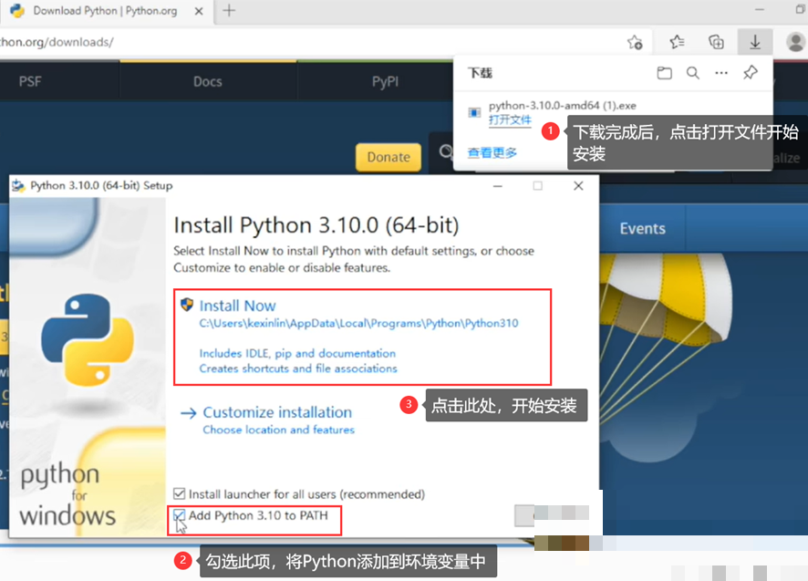Open the Favorites list icon
Viewport: 808px width, 581px height.
677,42
